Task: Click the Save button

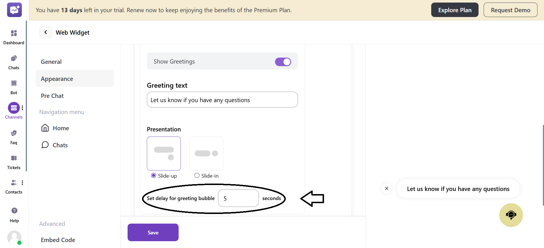Action: click(x=153, y=232)
